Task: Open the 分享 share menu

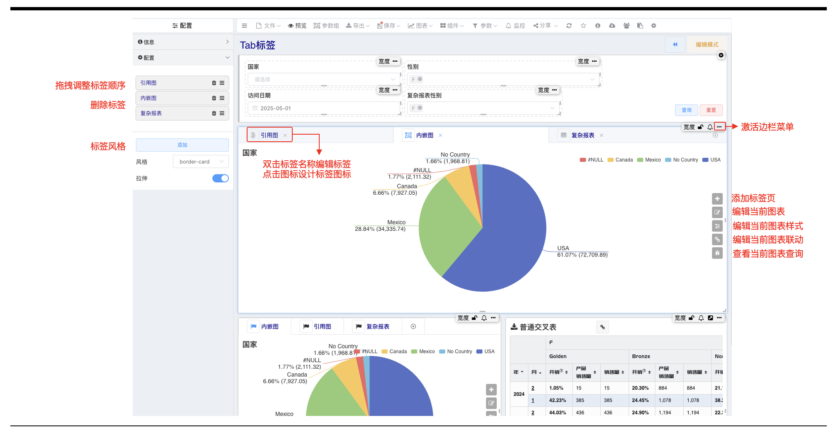Action: [x=545, y=26]
